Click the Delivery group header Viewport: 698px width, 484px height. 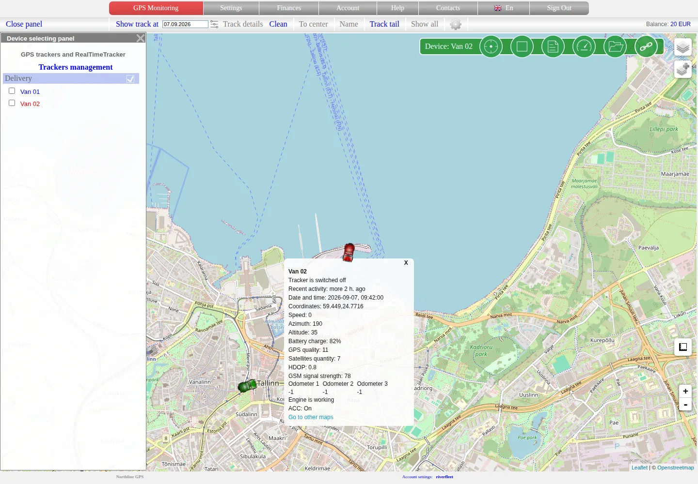click(71, 78)
